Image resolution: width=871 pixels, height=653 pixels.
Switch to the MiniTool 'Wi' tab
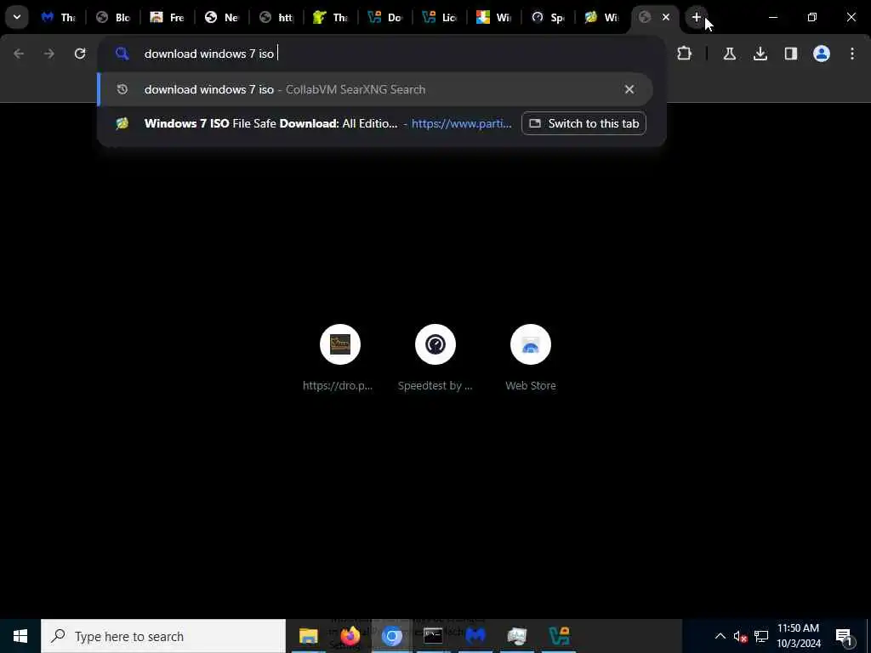(x=602, y=18)
